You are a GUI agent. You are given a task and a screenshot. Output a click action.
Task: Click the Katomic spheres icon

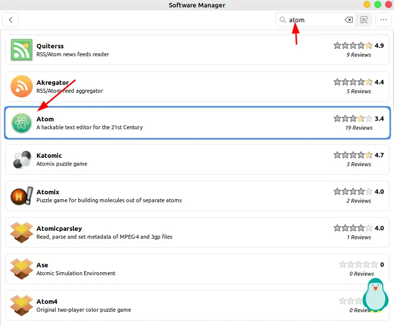(22, 159)
